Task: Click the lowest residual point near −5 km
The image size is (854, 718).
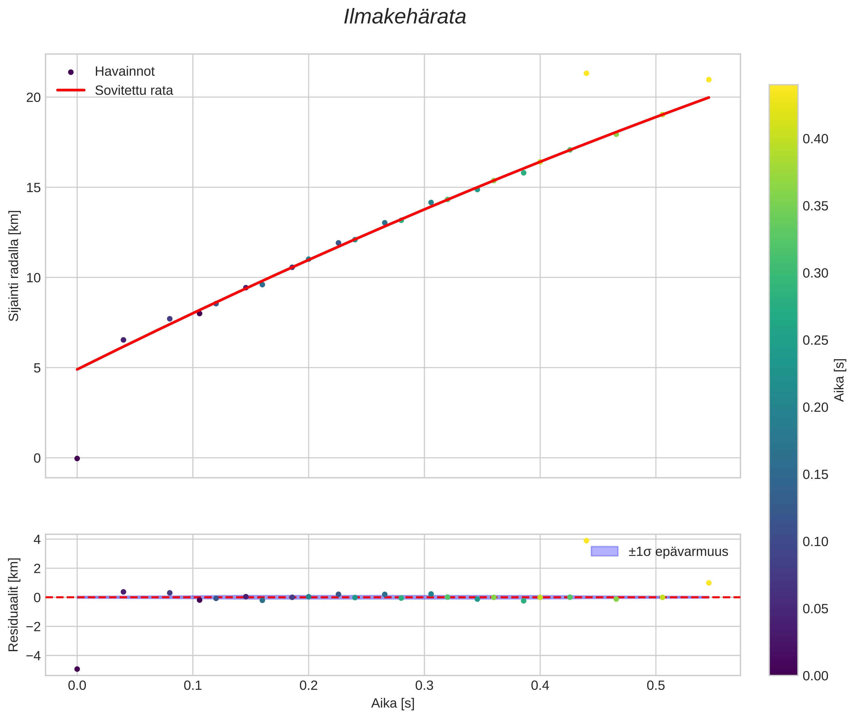Action: tap(77, 669)
